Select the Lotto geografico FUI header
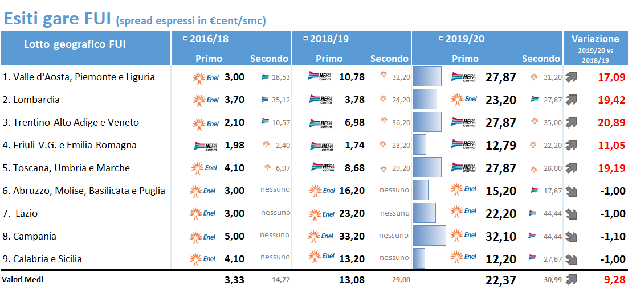628x289 pixels. 75,44
